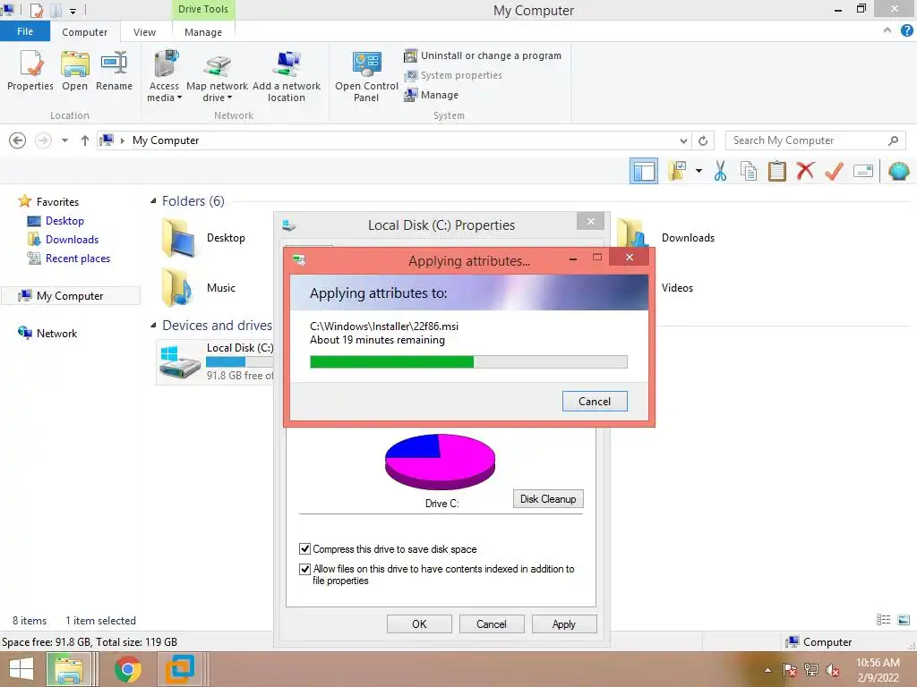This screenshot has width=917, height=687.
Task: Click System properties in ribbon
Action: [x=452, y=75]
